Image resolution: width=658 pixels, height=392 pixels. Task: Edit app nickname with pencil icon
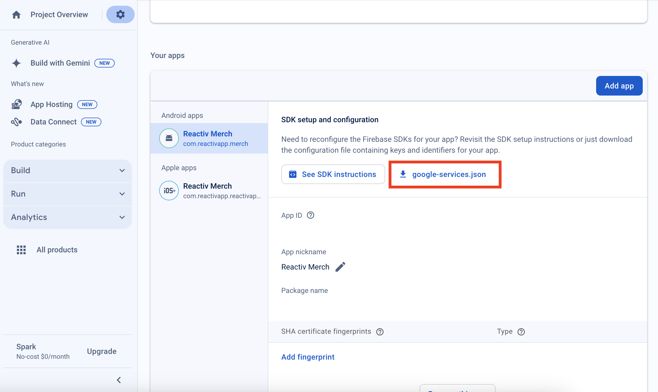coord(340,267)
